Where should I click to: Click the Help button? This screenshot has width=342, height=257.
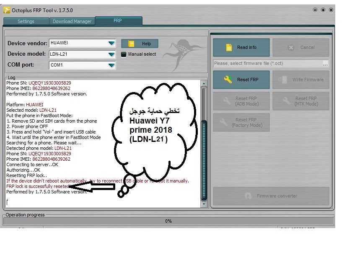[140, 44]
